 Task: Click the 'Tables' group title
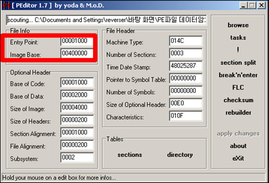(115, 139)
